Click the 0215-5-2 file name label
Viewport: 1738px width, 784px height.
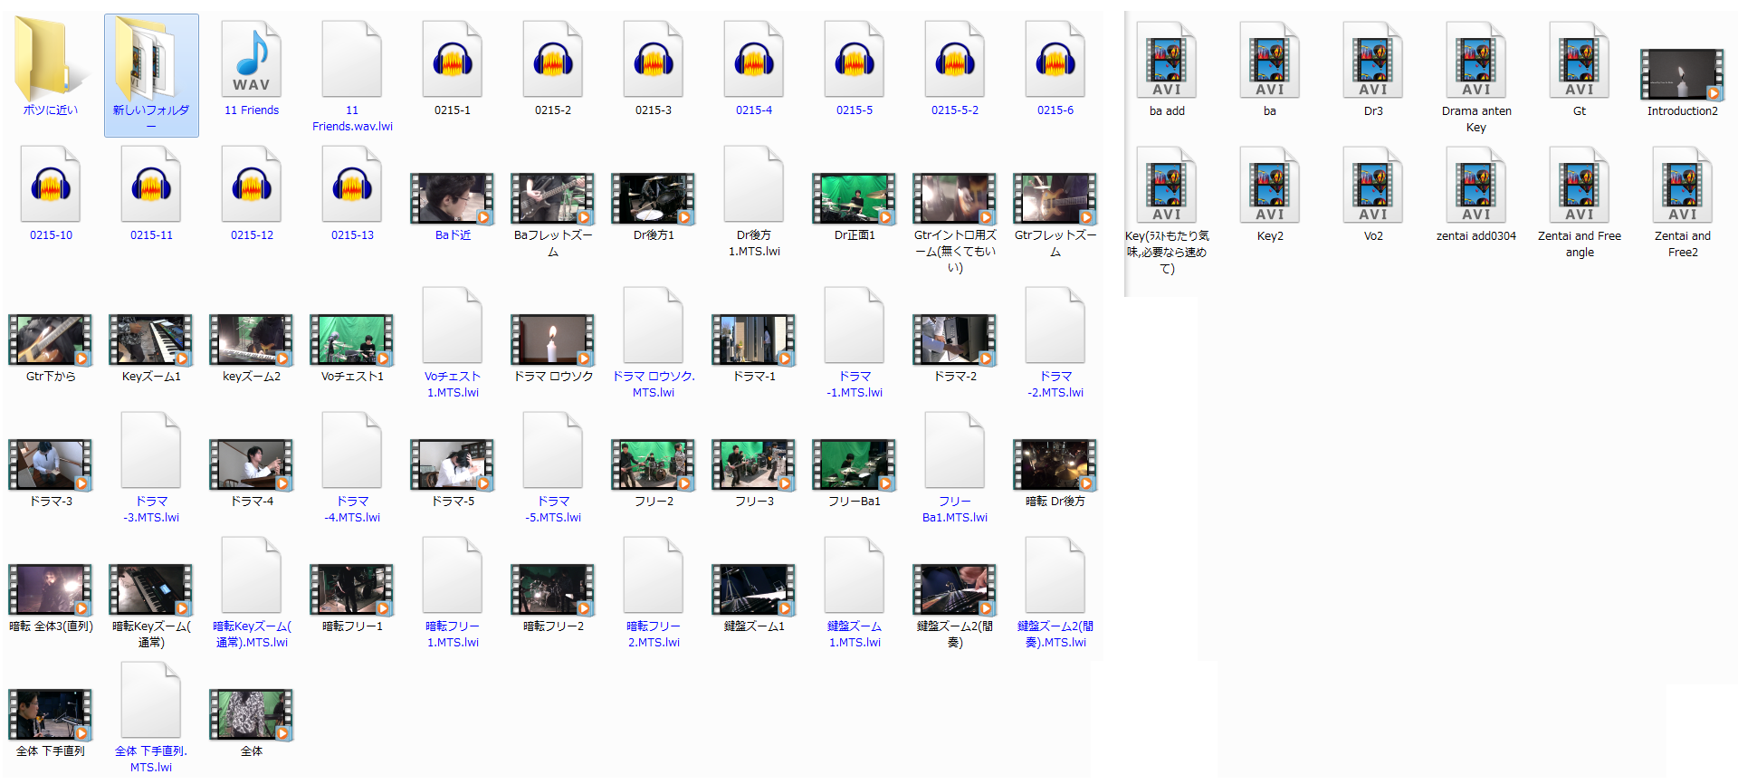[955, 110]
